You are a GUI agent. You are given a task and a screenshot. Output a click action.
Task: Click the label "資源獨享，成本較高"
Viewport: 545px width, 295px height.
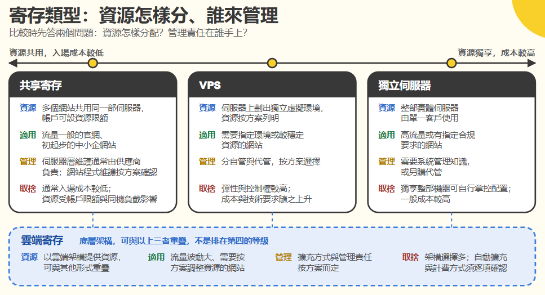tap(497, 53)
